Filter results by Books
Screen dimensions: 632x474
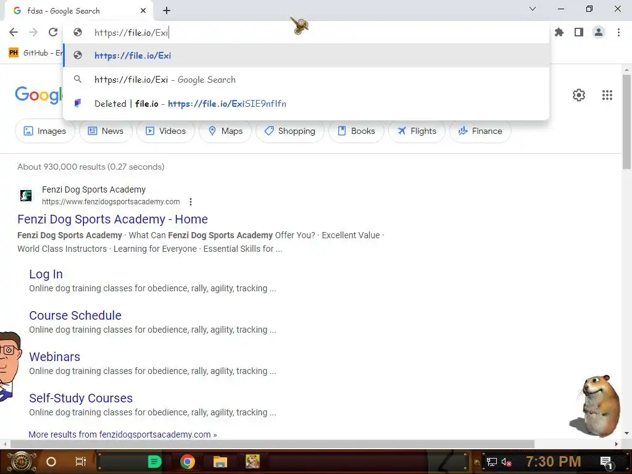pyautogui.click(x=356, y=131)
